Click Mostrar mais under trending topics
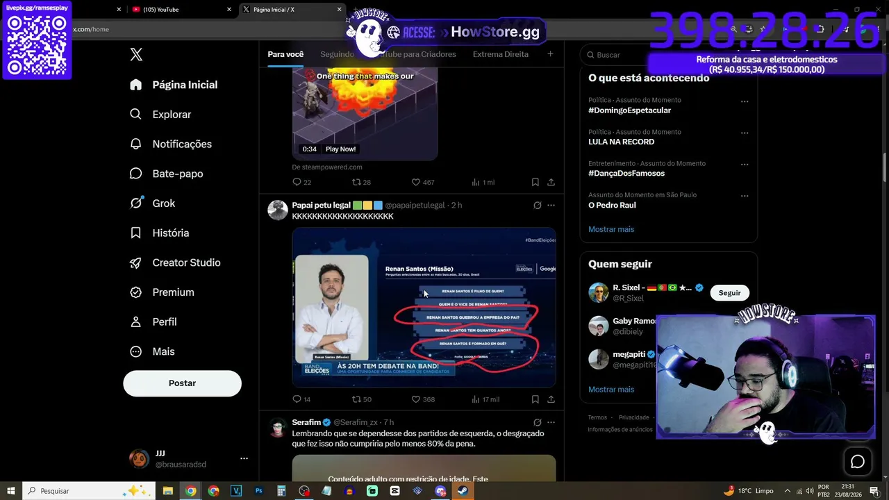The width and height of the screenshot is (889, 500). point(611,229)
